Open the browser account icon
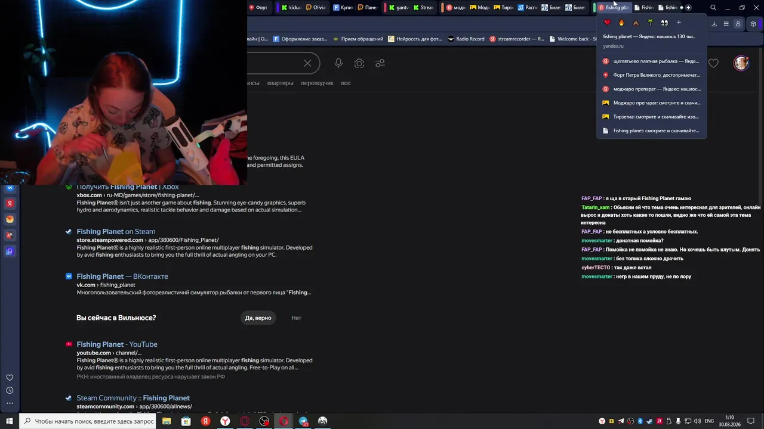764x429 pixels. tap(738, 24)
